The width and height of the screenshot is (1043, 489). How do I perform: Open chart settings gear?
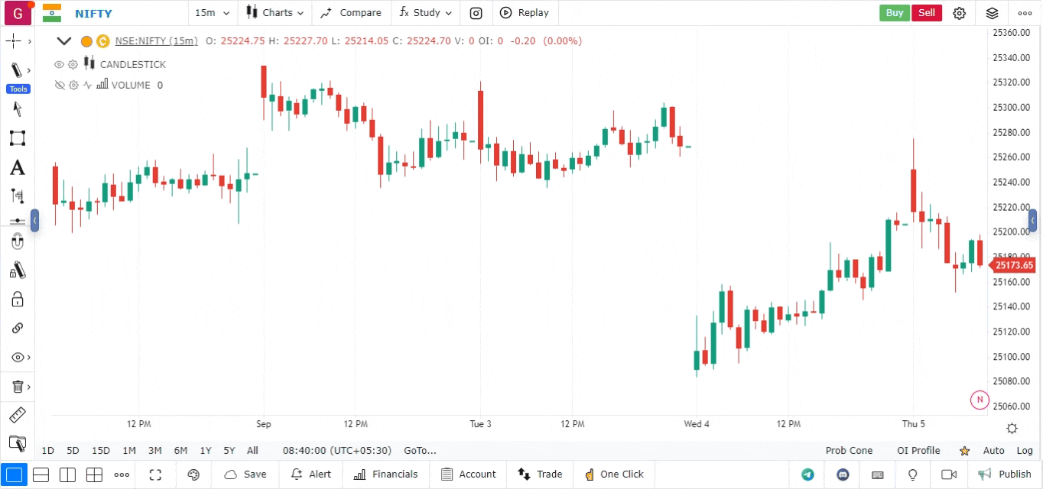960,13
